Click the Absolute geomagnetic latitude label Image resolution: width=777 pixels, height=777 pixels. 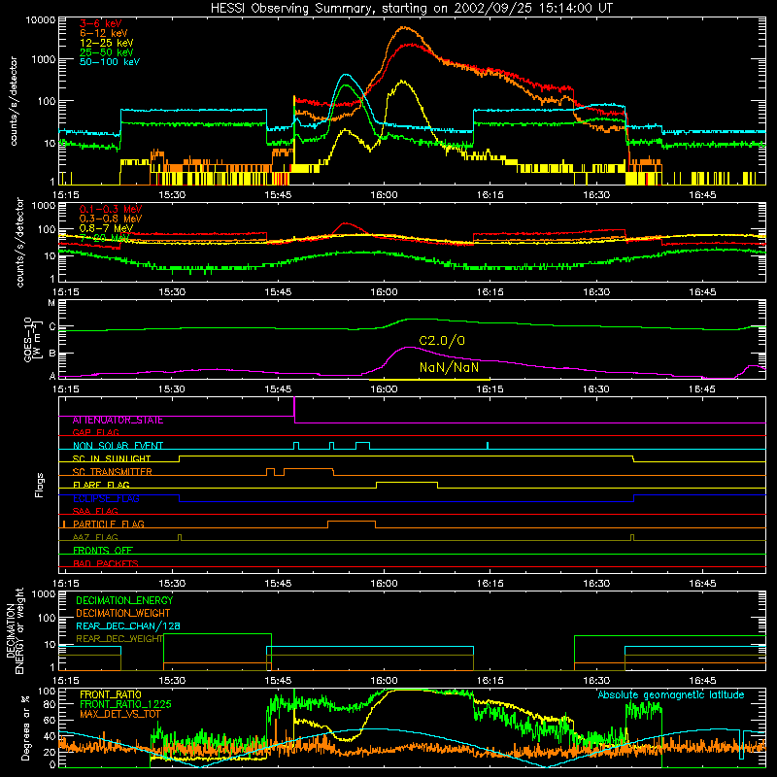[671, 695]
